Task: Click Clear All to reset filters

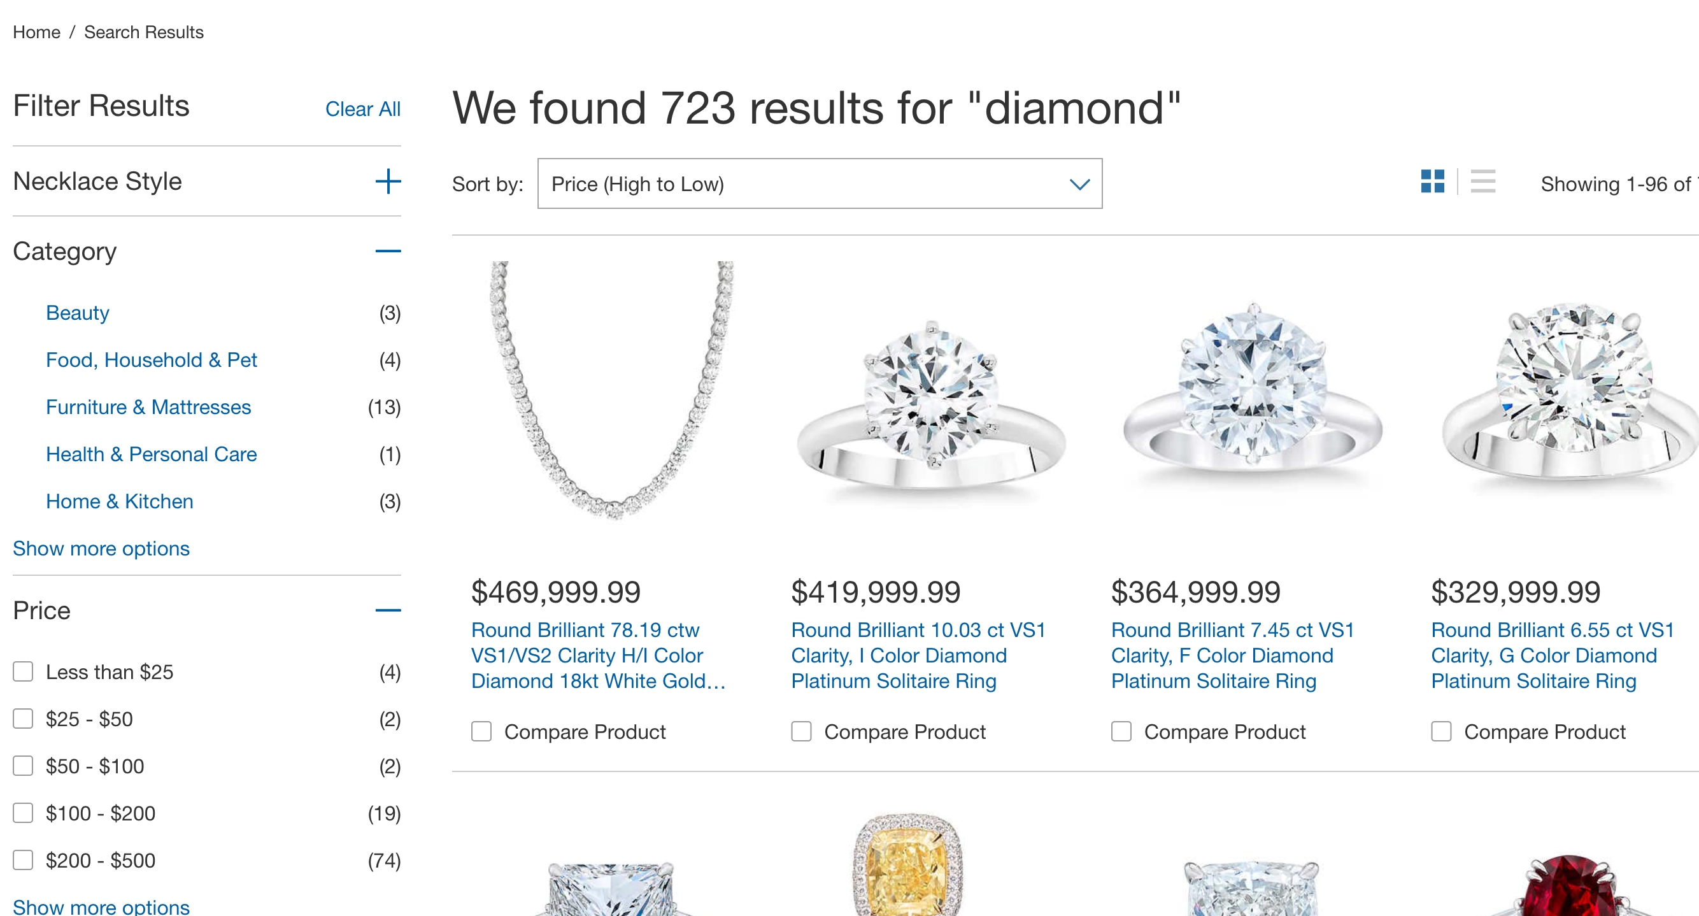Action: (x=363, y=108)
